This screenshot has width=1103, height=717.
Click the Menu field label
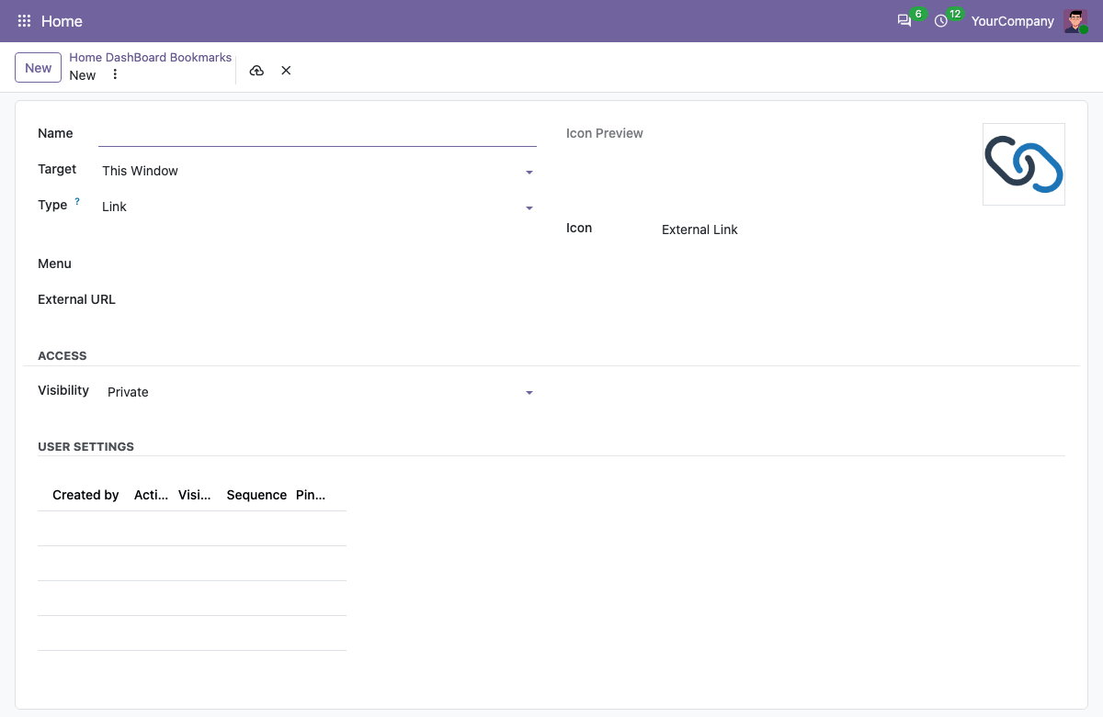coord(54,263)
